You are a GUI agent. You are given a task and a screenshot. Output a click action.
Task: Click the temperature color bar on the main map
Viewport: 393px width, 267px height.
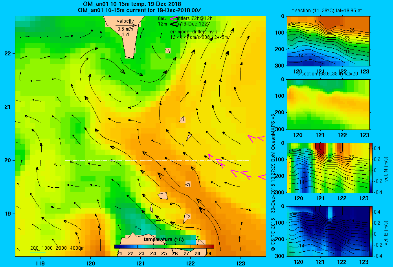[164, 247]
